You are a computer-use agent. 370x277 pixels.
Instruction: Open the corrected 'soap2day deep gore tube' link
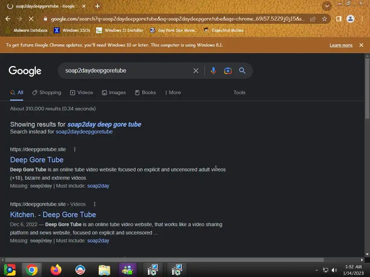(x=104, y=124)
